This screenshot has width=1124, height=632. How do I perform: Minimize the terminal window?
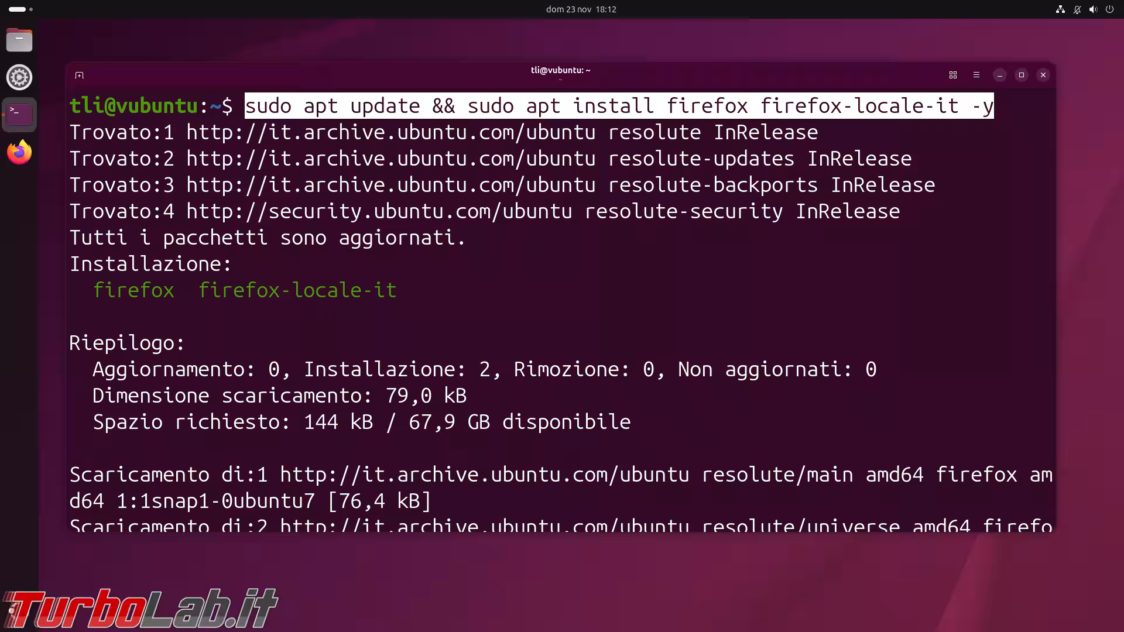(1000, 75)
